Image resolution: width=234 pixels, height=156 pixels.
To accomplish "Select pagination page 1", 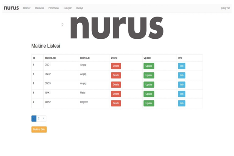I will click(34, 119).
